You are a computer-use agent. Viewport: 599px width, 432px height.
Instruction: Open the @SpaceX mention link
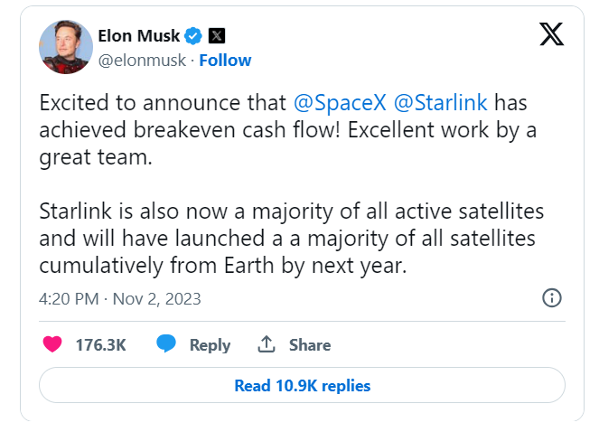340,103
